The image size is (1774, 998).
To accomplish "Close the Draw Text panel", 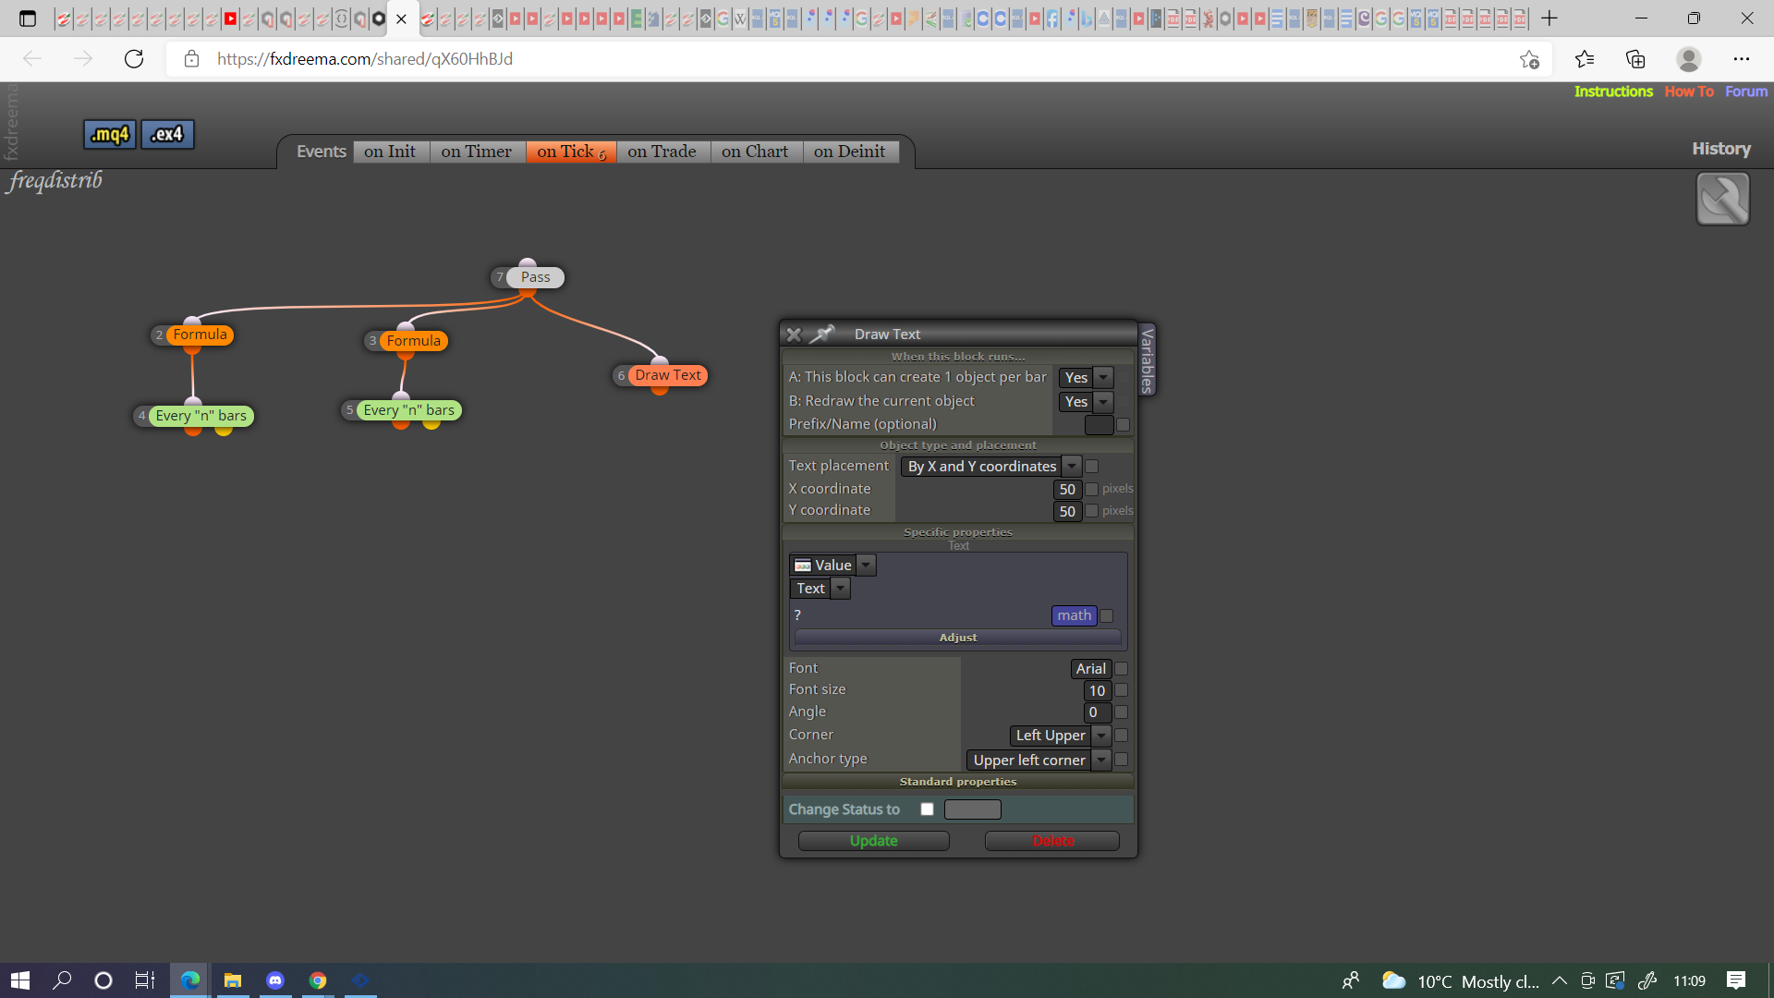I will pyautogui.click(x=794, y=335).
